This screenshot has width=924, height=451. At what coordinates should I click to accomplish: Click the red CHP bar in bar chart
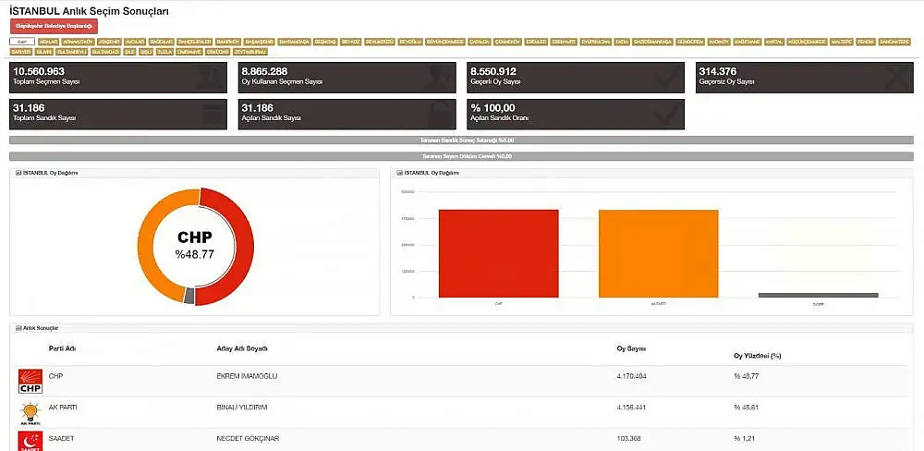(x=499, y=253)
